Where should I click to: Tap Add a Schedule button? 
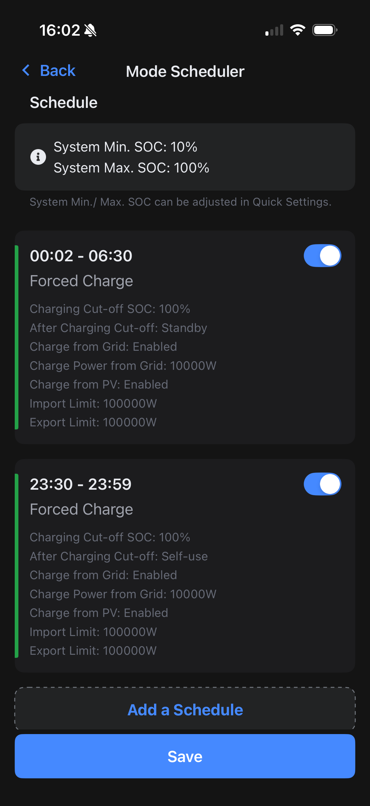(185, 709)
